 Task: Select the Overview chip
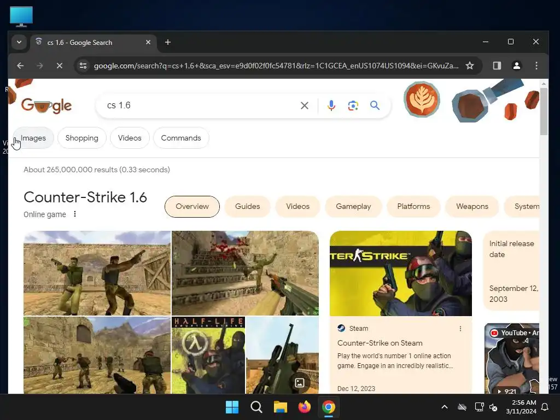click(192, 206)
